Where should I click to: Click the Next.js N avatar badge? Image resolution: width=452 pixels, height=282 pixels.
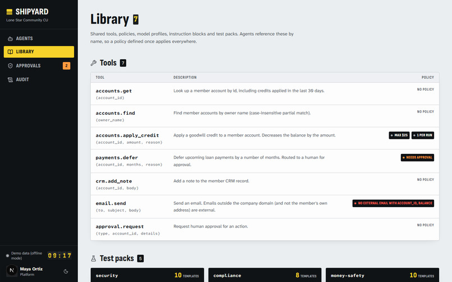click(x=12, y=270)
